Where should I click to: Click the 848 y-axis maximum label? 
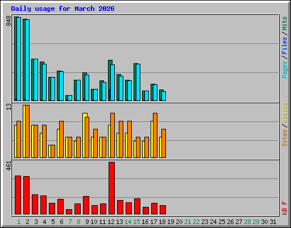tap(9, 21)
